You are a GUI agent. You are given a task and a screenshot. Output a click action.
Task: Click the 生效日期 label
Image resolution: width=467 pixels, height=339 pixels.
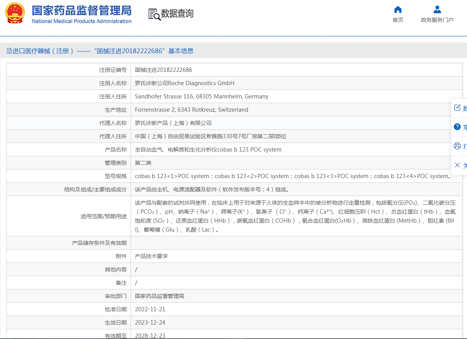[115, 323]
